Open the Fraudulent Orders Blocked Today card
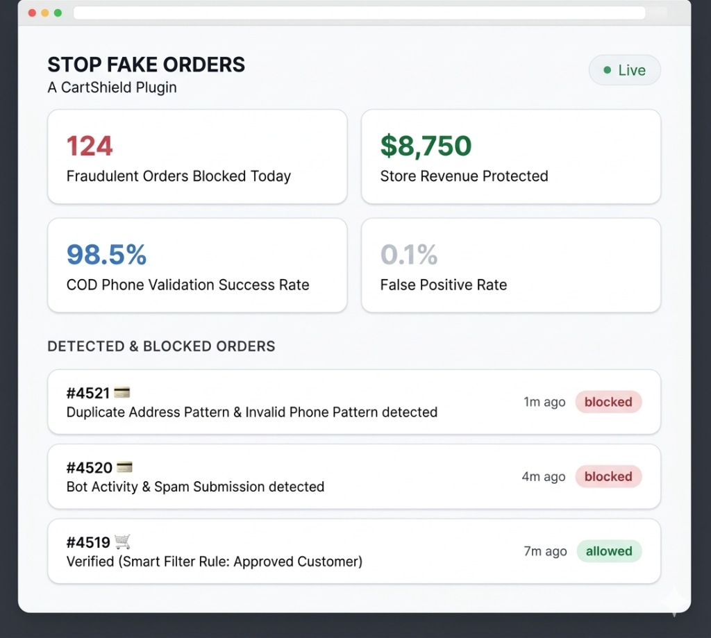Image resolution: width=711 pixels, height=638 pixels. [x=197, y=157]
